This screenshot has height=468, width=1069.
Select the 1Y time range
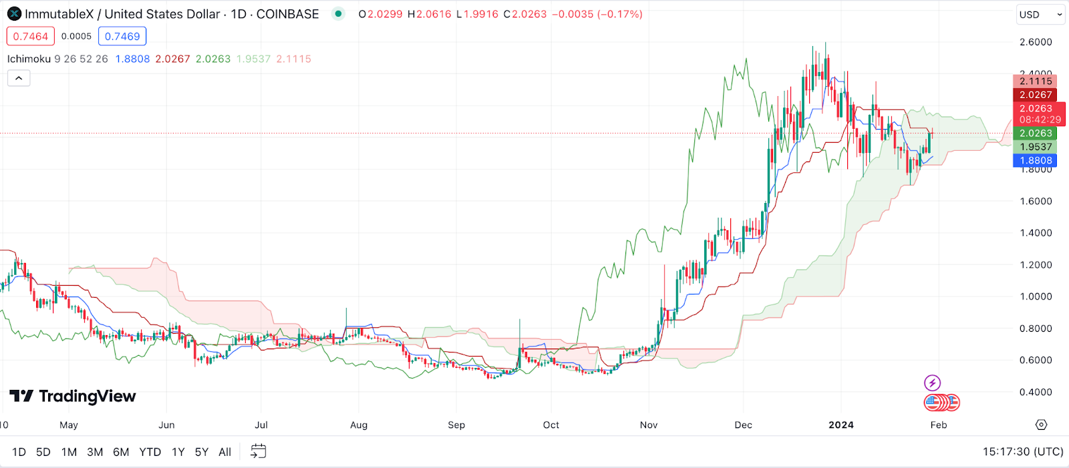point(178,452)
